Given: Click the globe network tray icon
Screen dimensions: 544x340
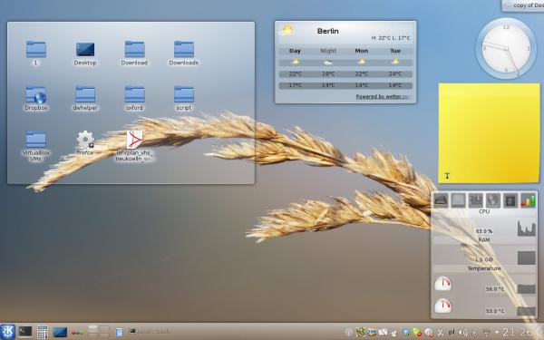Looking at the screenshot, I should (x=406, y=333).
